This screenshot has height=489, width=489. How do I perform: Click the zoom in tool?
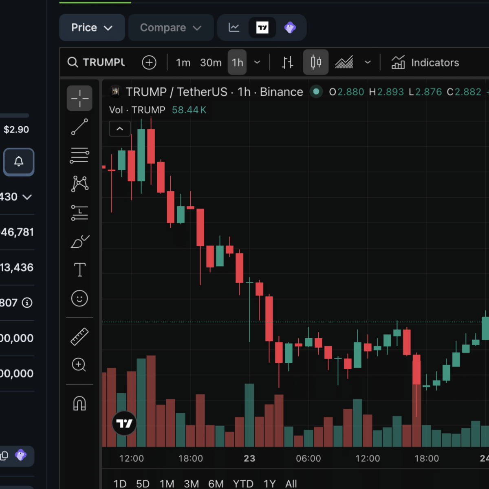tap(79, 365)
